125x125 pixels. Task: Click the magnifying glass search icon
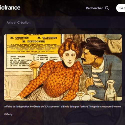pos(107,8)
